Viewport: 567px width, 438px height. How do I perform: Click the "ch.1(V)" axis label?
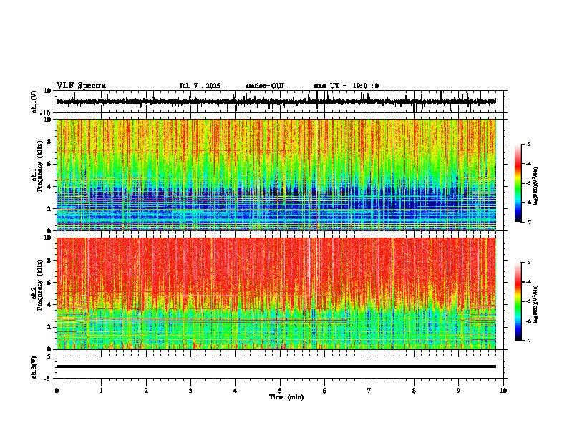tap(34, 102)
